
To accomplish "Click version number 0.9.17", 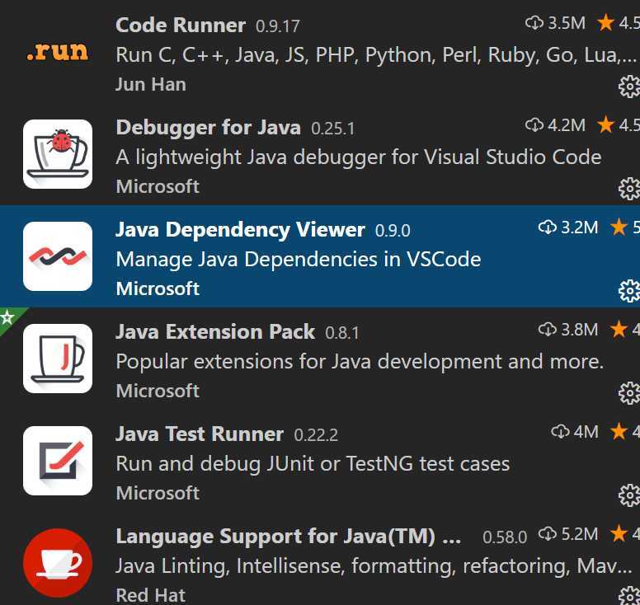I will tap(278, 26).
